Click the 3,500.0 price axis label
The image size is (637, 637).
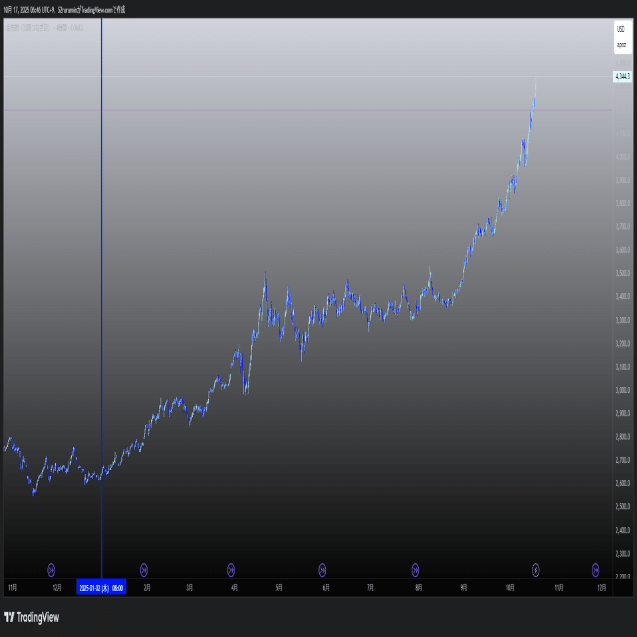(623, 273)
